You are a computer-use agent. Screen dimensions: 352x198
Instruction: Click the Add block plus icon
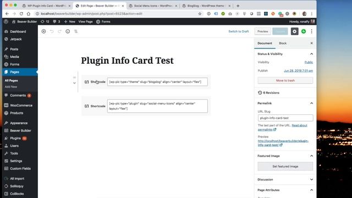coord(43,31)
